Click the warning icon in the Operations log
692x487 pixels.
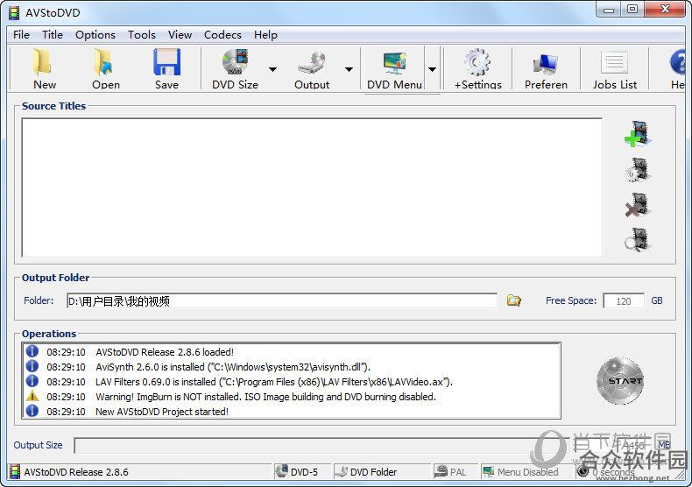[32, 396]
